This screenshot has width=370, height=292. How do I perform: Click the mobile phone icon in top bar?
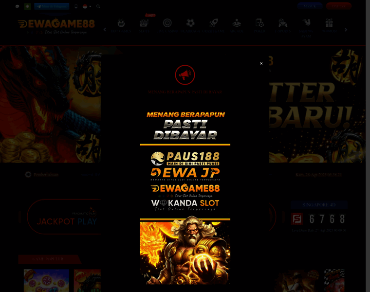(76, 6)
